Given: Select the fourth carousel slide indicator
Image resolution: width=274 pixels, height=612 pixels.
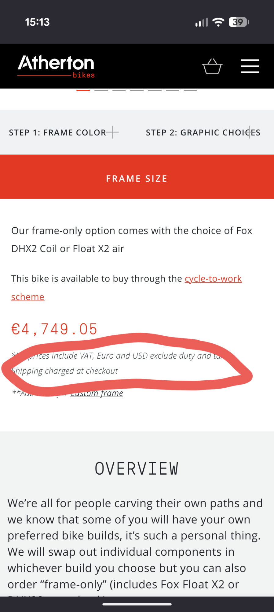Looking at the screenshot, I should [137, 91].
